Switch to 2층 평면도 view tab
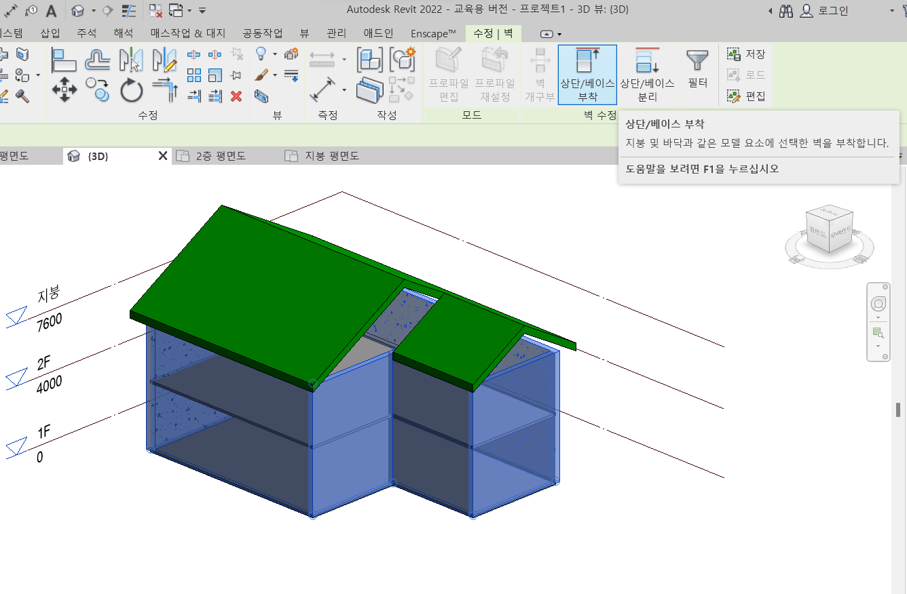The width and height of the screenshot is (907, 594). tap(221, 156)
